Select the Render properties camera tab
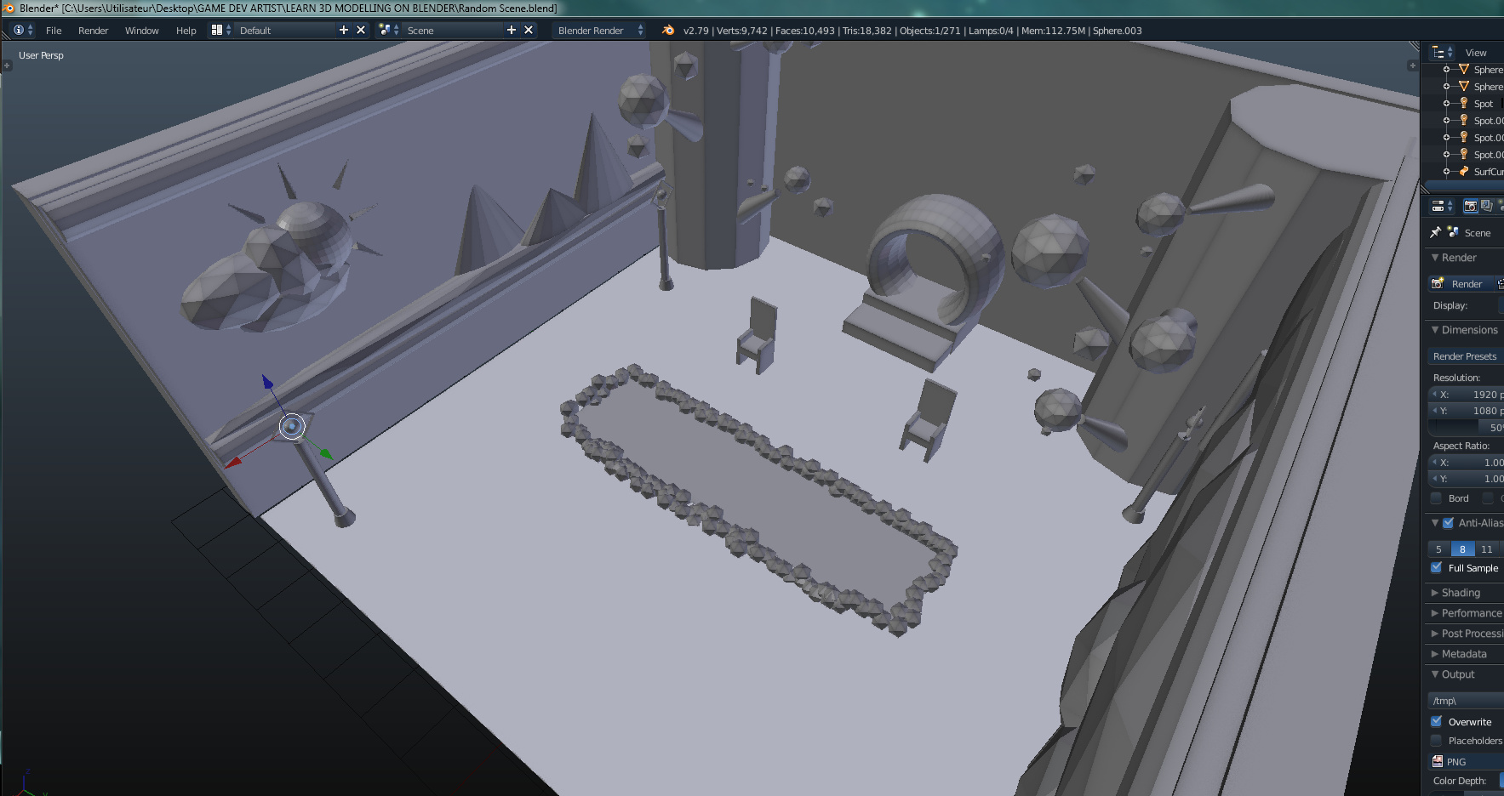This screenshot has height=796, width=1504. (1470, 206)
